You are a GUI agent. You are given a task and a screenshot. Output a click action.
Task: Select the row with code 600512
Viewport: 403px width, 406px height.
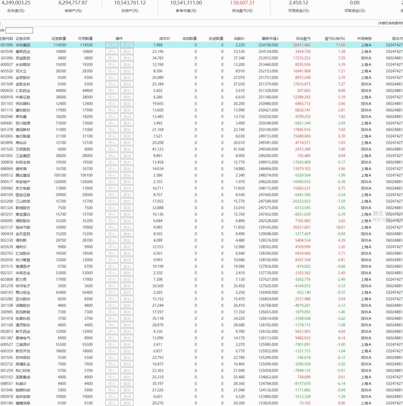tap(201, 175)
